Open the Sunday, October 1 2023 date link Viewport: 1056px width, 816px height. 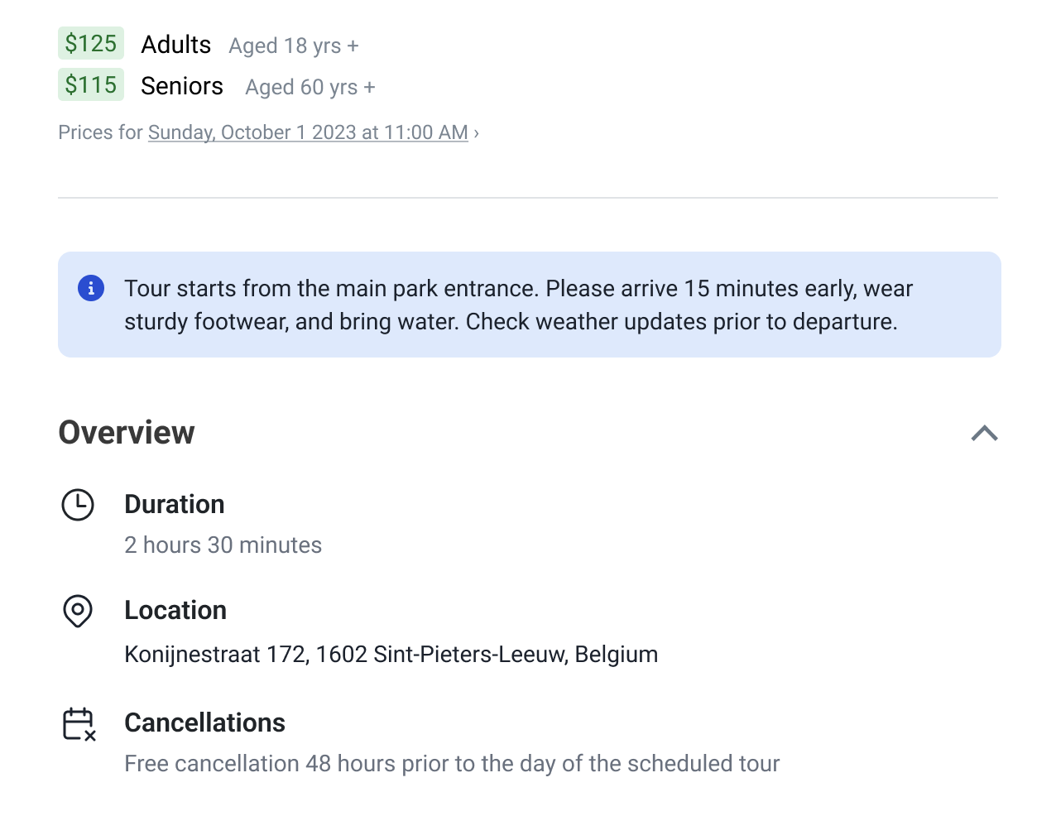pos(308,132)
